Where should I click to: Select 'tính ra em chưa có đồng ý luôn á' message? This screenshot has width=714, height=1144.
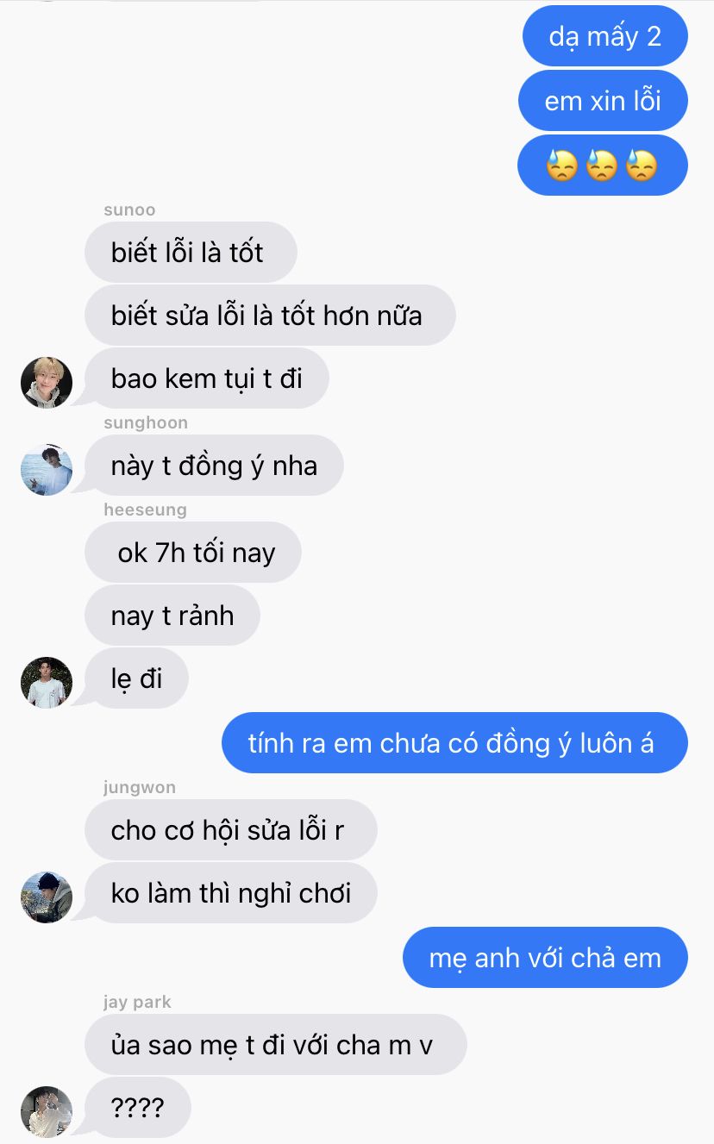tap(454, 742)
